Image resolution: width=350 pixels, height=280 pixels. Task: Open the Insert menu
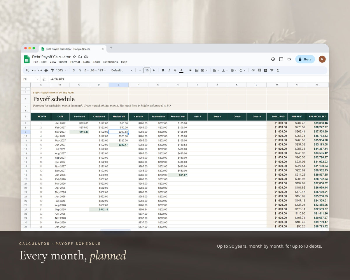[63, 62]
